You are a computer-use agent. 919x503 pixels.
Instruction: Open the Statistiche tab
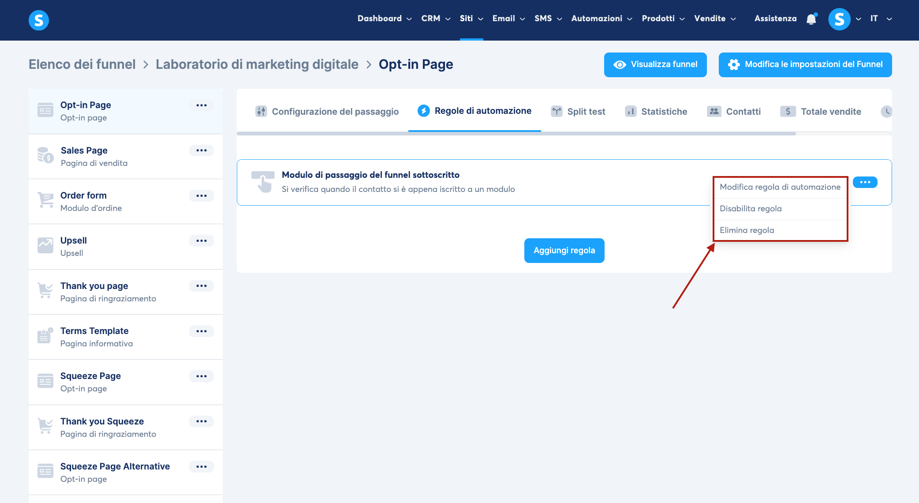coord(656,112)
